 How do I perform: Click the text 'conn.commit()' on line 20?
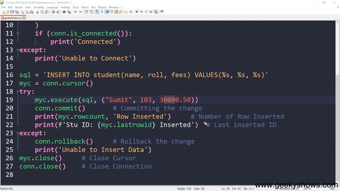(x=60, y=108)
